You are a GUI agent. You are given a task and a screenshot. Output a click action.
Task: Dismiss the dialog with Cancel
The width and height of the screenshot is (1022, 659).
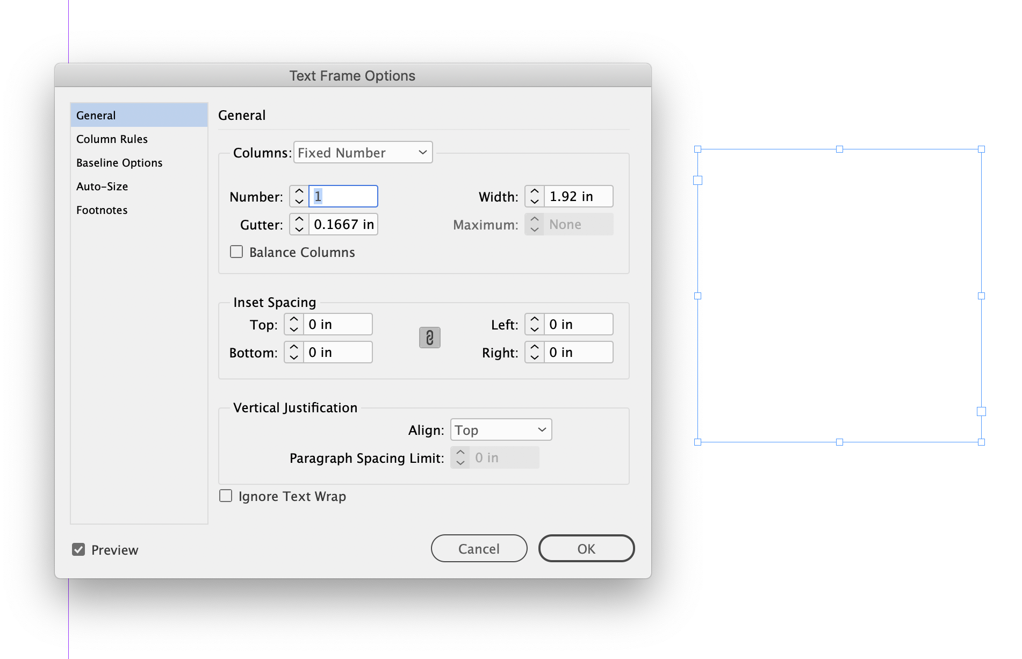479,548
